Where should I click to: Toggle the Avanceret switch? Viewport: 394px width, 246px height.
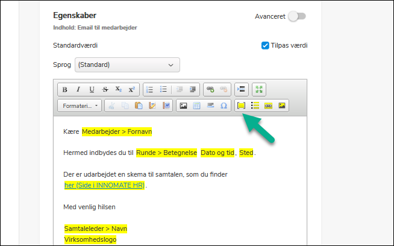click(296, 16)
